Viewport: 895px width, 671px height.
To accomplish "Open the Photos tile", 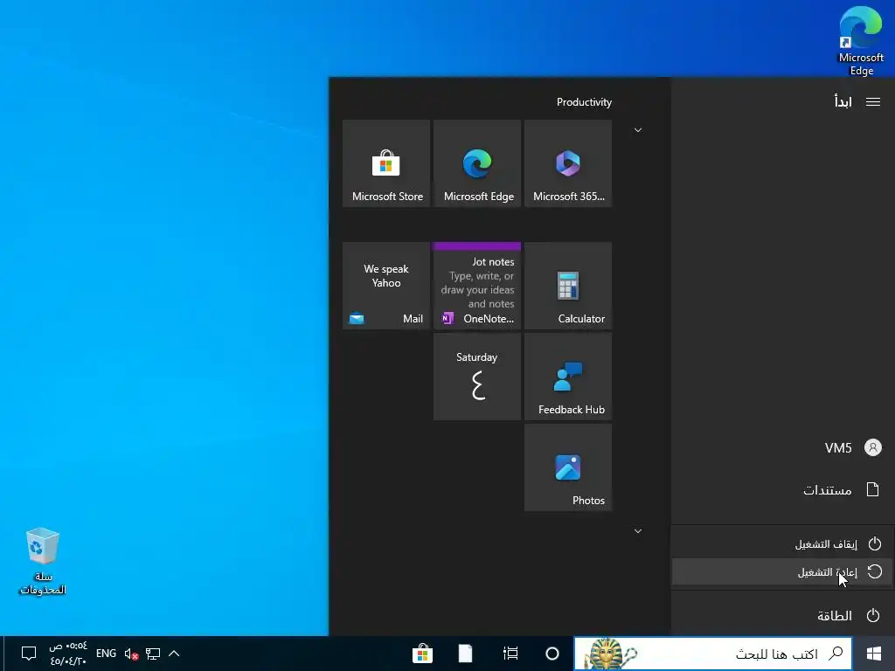I will pos(568,467).
